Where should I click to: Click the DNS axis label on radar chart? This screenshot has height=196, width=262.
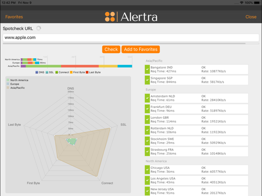click(x=71, y=89)
